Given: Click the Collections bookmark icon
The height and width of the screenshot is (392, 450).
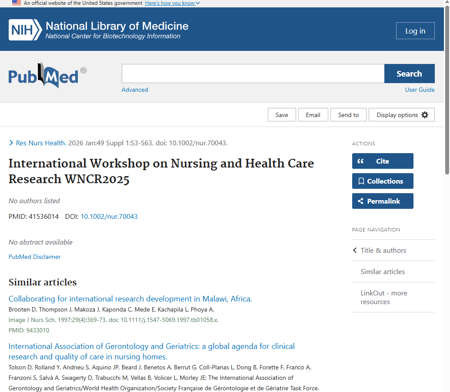Looking at the screenshot, I should pyautogui.click(x=361, y=181).
